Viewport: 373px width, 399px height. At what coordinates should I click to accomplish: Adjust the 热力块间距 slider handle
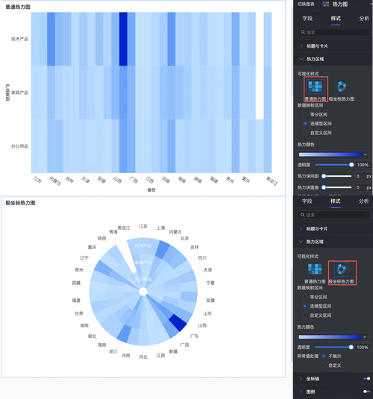coord(324,176)
